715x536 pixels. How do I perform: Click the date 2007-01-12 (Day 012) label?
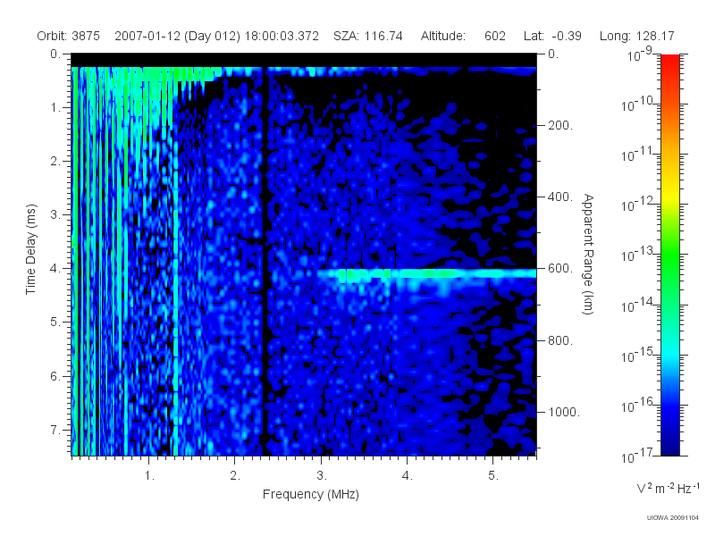[177, 36]
